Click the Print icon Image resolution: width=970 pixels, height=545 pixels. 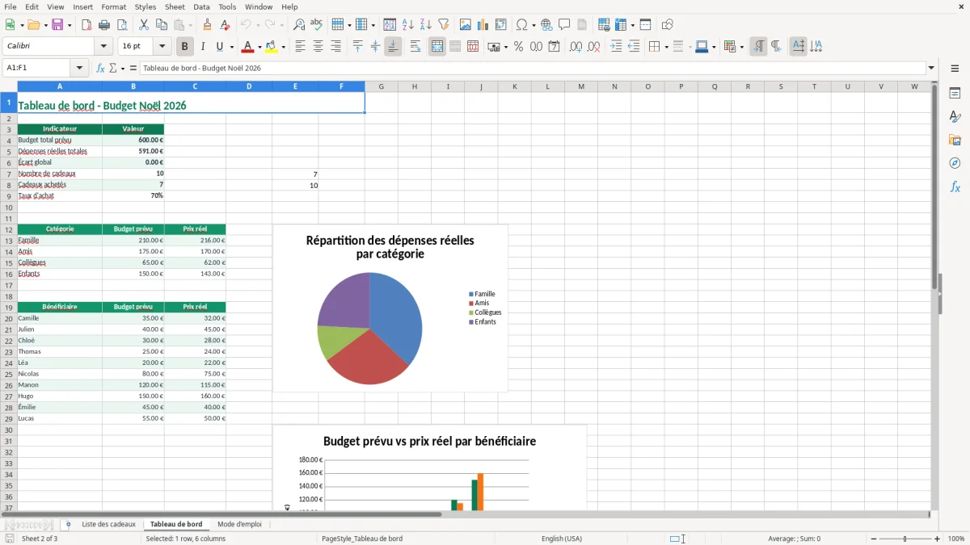(104, 25)
